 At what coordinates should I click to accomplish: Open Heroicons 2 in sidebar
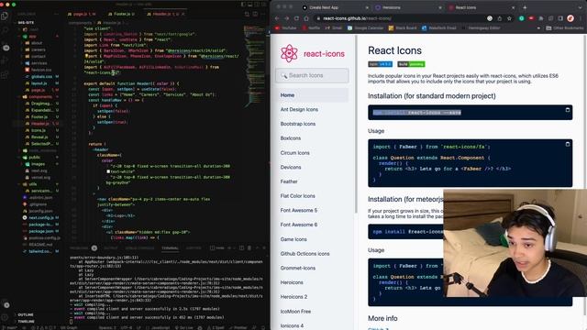(x=293, y=297)
